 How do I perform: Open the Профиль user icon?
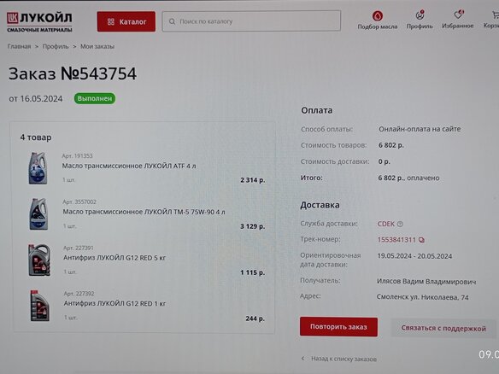point(420,15)
